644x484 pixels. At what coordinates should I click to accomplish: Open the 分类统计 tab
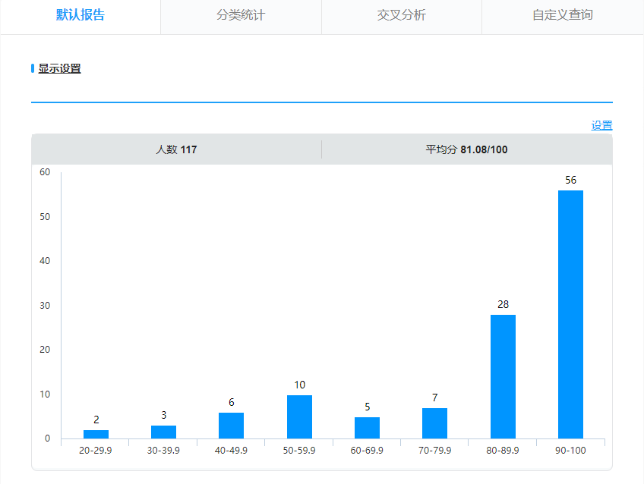[241, 16]
